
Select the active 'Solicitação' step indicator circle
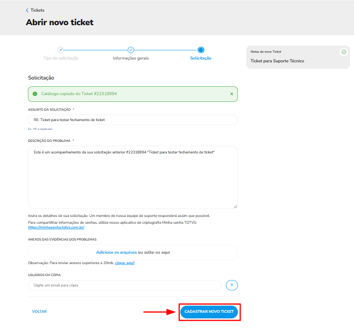pos(201,50)
